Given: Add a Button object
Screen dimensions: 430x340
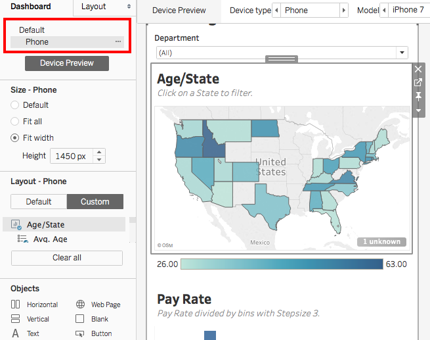Looking at the screenshot, I should [94, 333].
